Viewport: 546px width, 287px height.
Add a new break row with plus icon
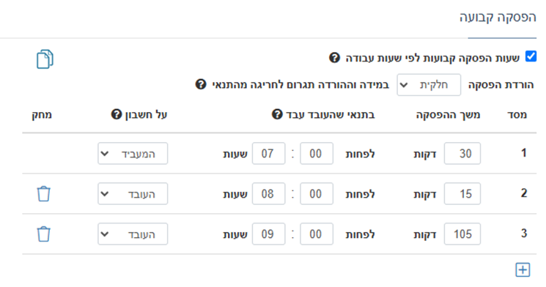[x=523, y=269]
